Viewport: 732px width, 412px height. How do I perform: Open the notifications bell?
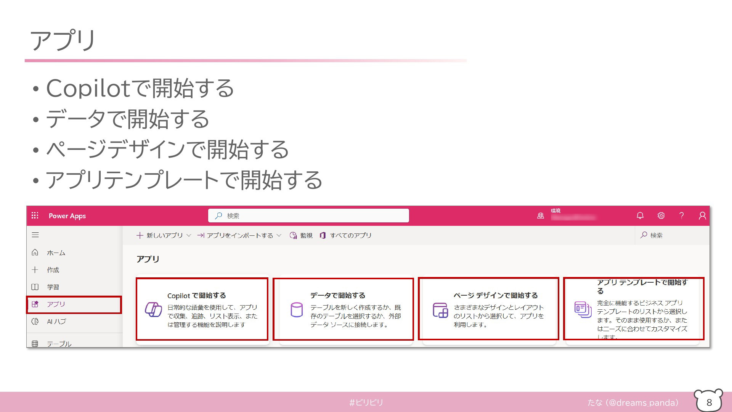(x=640, y=216)
